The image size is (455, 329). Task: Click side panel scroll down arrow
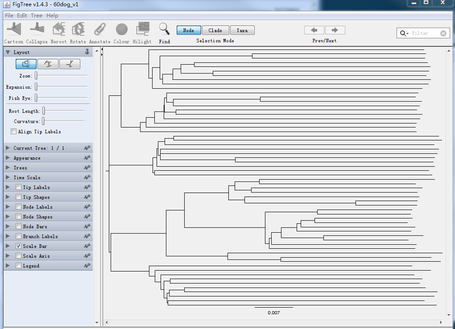[x=97, y=322]
